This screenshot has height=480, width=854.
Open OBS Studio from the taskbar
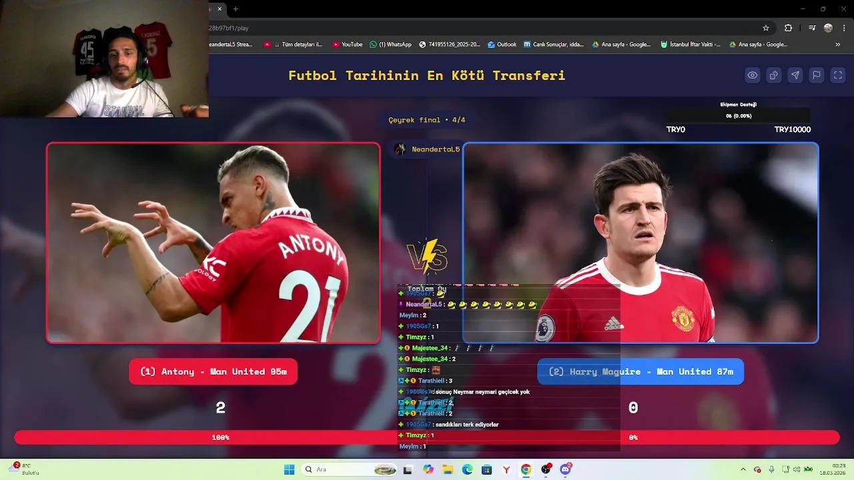pyautogui.click(x=546, y=469)
